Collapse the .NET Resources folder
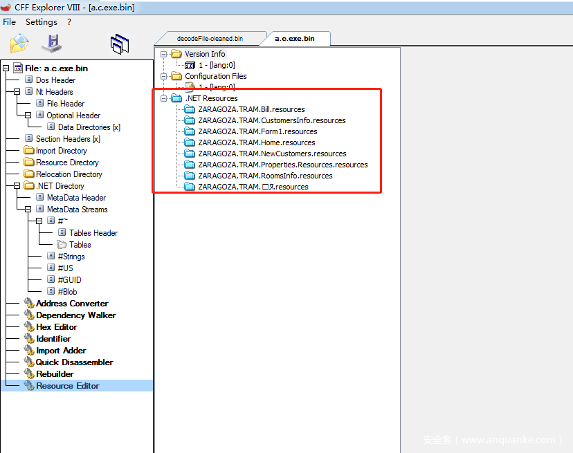The width and height of the screenshot is (573, 453). click(164, 98)
